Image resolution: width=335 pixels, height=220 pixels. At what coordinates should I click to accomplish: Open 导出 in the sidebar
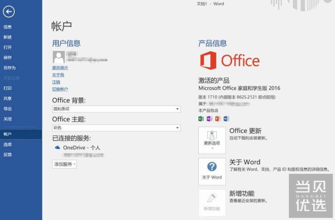[8, 109]
